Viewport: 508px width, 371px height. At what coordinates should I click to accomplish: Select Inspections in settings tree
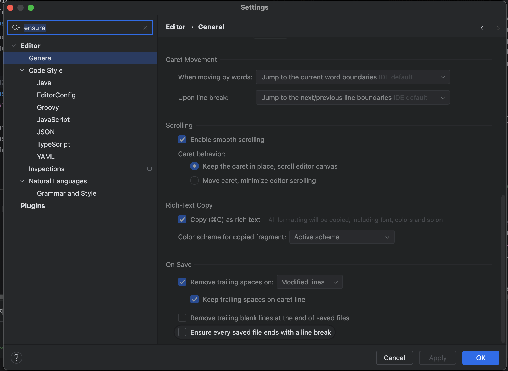click(47, 169)
